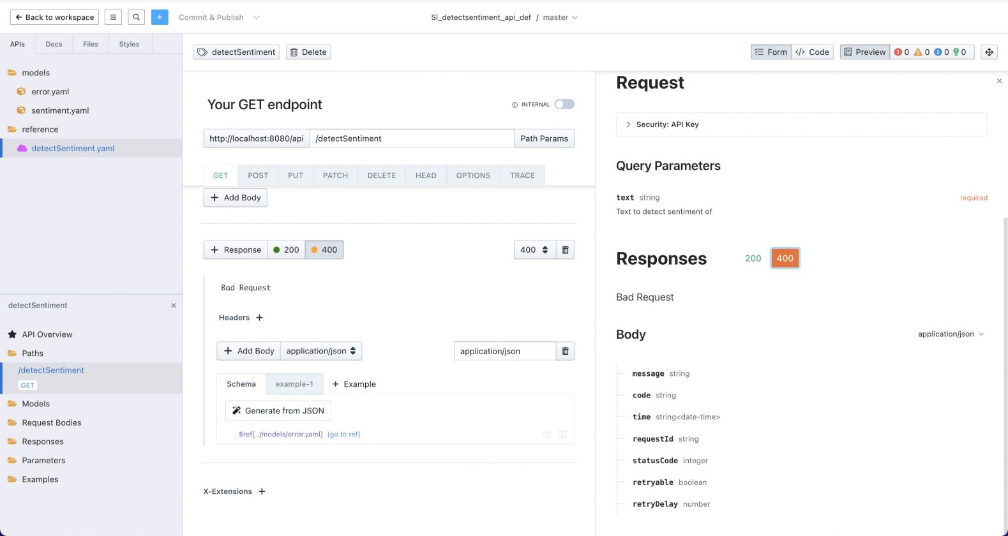Viewport: 1008px width, 536px height.
Task: Click the Delete operation button
Action: [308, 52]
